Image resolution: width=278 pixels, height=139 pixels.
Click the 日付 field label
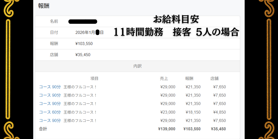[54, 33]
